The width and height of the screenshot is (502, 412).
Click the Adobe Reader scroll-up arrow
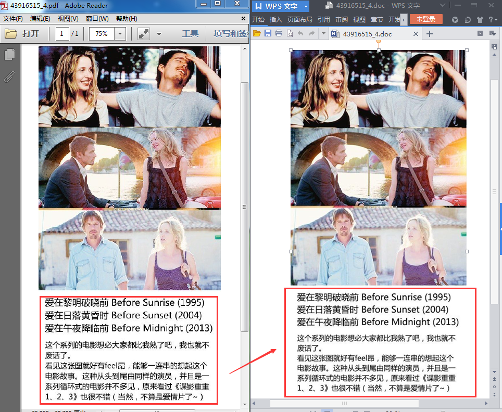click(245, 48)
